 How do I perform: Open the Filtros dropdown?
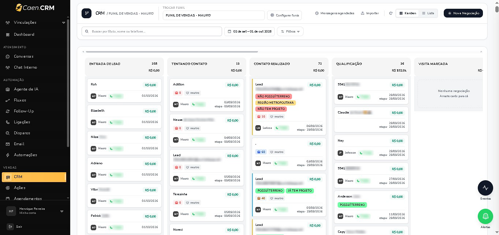click(290, 31)
